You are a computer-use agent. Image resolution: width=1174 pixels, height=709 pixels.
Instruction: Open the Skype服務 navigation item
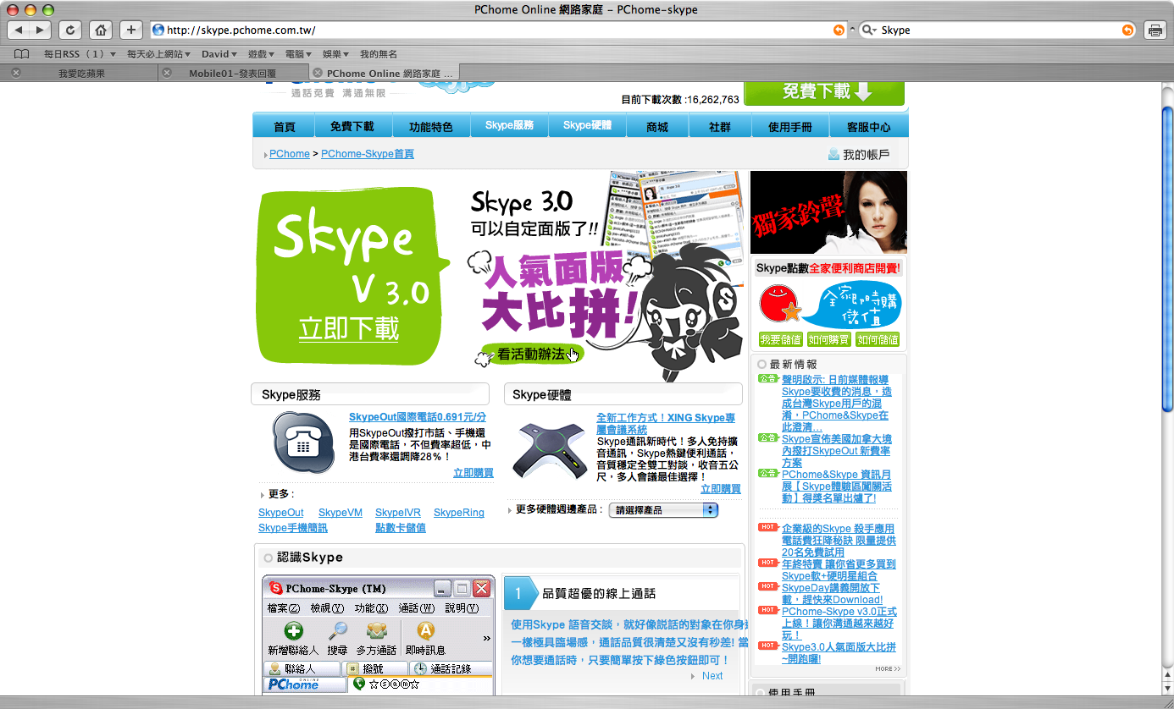coord(509,126)
